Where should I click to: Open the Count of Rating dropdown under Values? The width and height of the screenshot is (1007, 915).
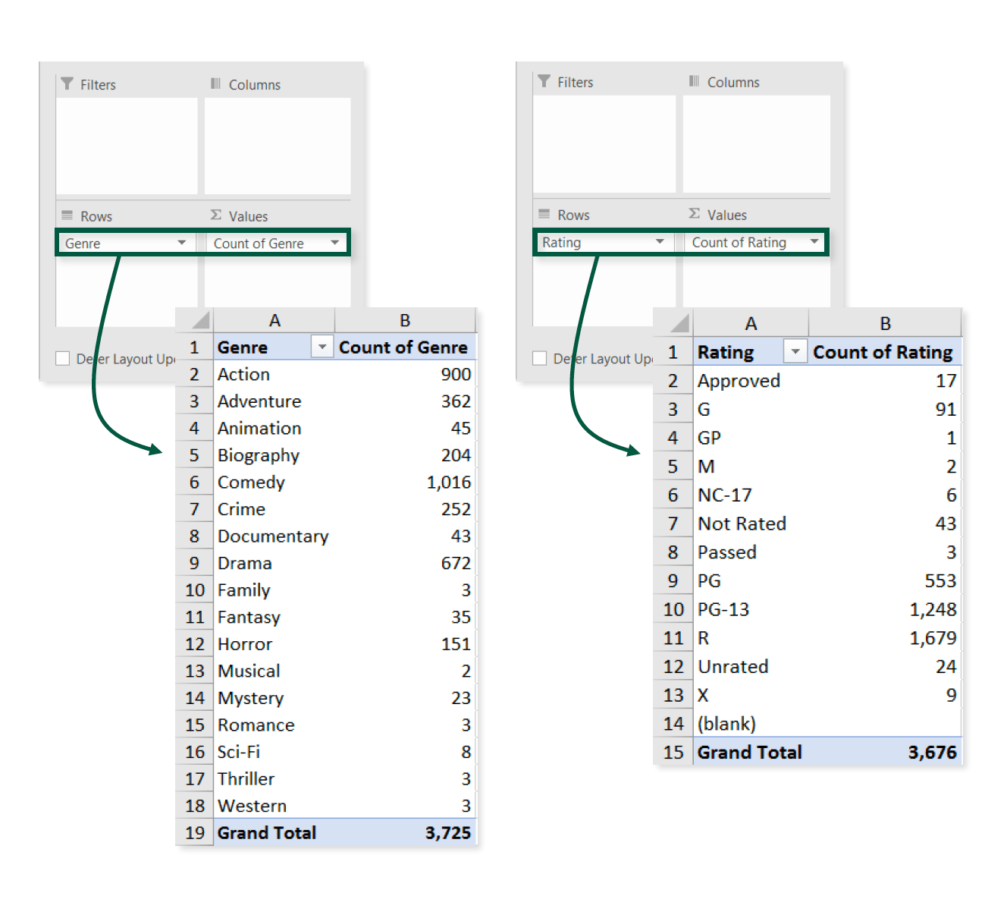point(814,242)
